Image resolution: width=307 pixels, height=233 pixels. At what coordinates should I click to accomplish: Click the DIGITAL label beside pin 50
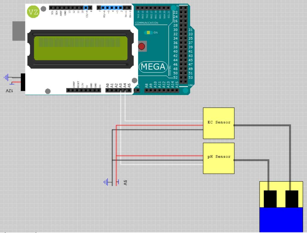[170, 70]
